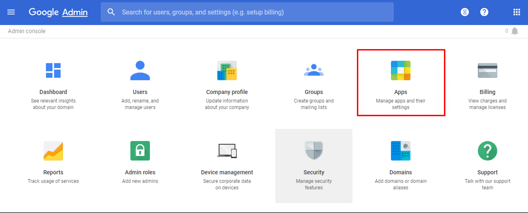Open the Company profile buildings icon
This screenshot has width=528, height=213.
click(x=227, y=70)
